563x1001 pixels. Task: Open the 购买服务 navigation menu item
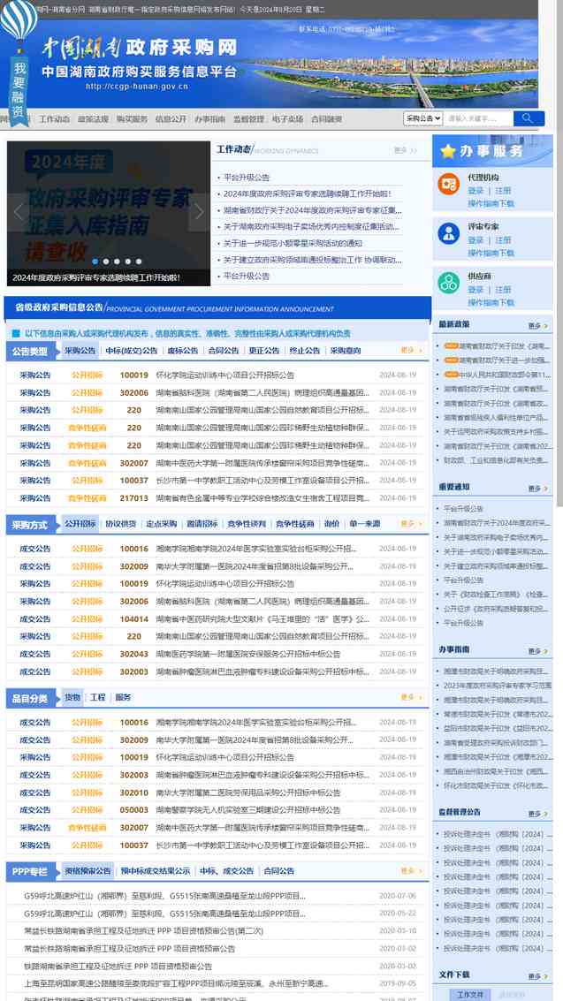(x=133, y=118)
